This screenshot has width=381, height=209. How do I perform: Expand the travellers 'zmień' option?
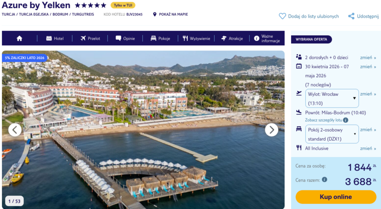[368, 58]
